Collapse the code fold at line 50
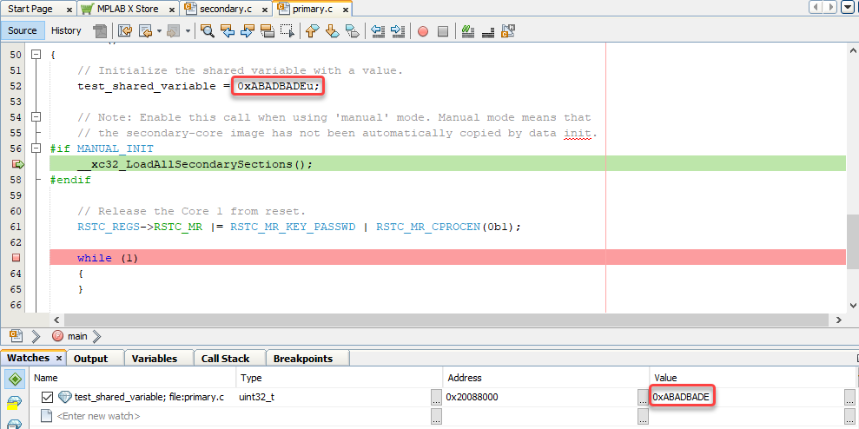 [x=36, y=55]
